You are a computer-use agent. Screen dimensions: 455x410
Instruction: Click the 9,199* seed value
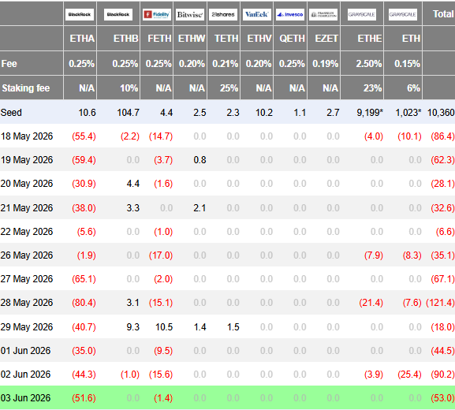pyautogui.click(x=370, y=112)
